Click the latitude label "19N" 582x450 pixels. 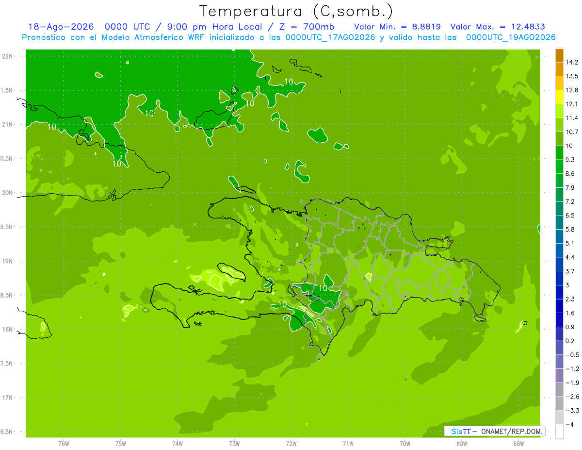(8, 261)
